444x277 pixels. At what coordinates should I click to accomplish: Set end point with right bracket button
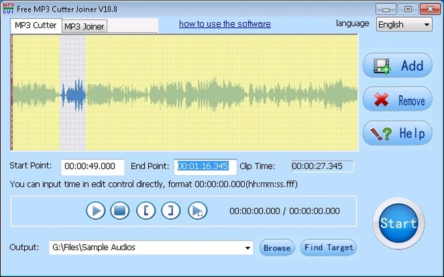point(170,210)
